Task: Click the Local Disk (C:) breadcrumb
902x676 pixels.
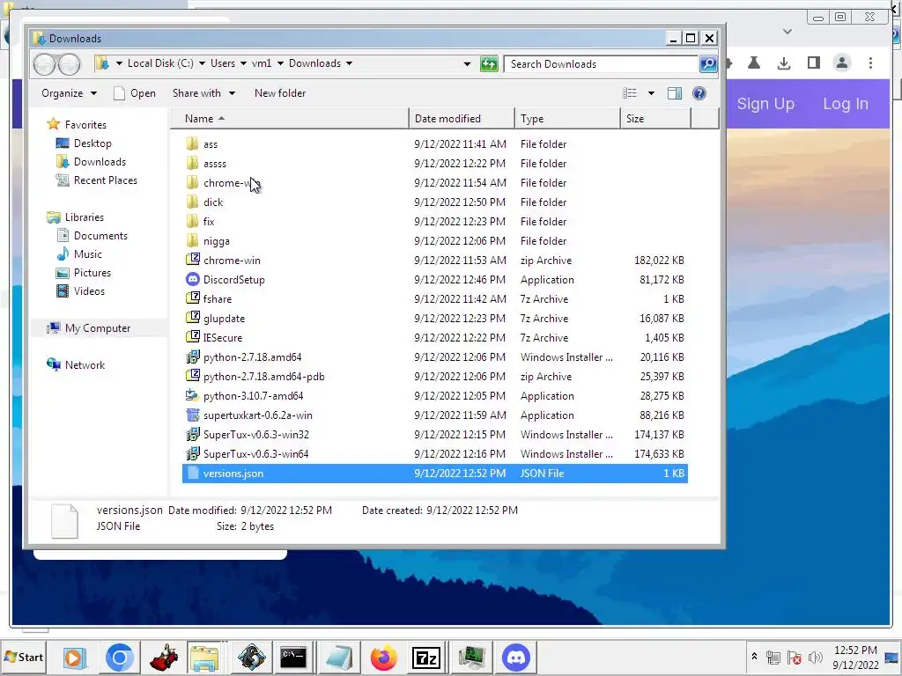Action: (160, 63)
